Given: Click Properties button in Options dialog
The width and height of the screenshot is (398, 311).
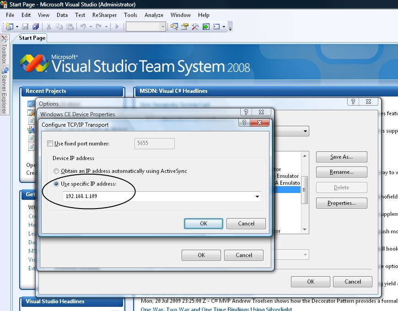Looking at the screenshot, I should [x=341, y=203].
